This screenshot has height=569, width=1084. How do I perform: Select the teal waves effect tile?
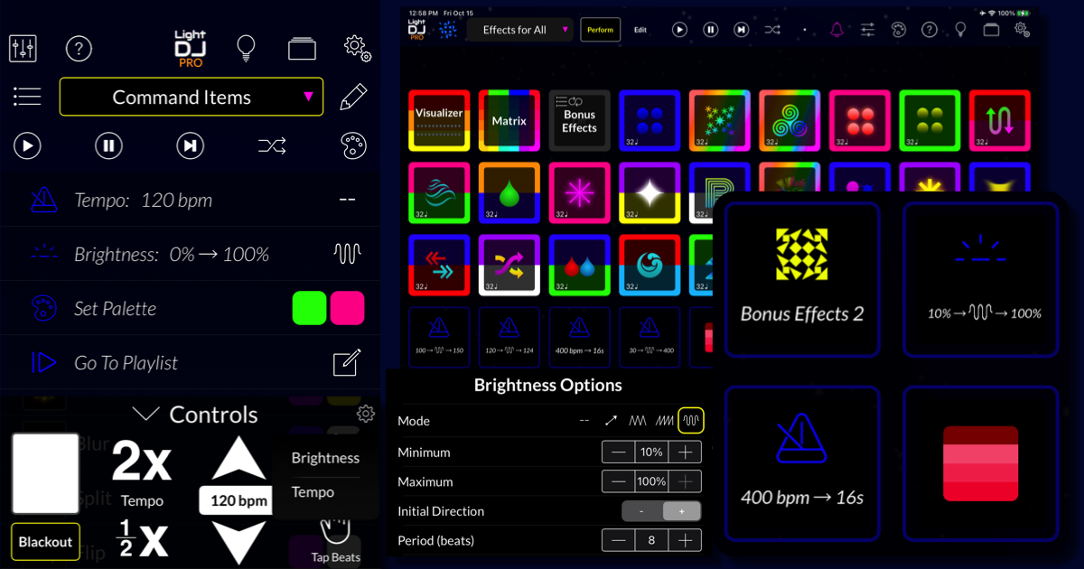coord(439,192)
